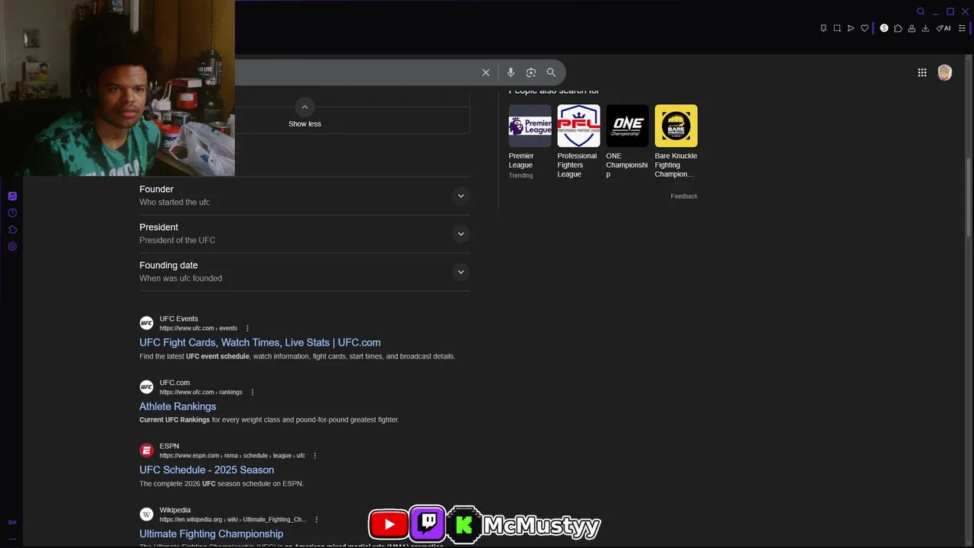Open the extensions cube in the sidebar
This screenshot has height=548, width=974.
[x=12, y=229]
